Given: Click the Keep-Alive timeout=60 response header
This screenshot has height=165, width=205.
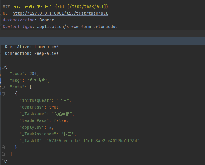Looking at the screenshot, I should [32, 47].
